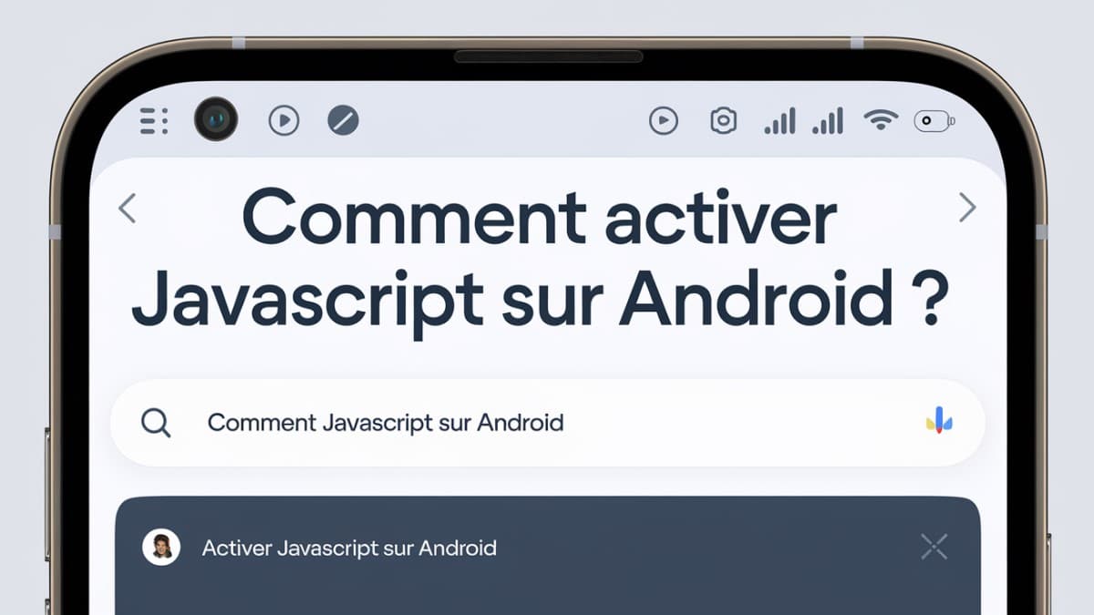Open the camera screenshot icon
Viewport: 1094px width, 615px height.
click(723, 120)
